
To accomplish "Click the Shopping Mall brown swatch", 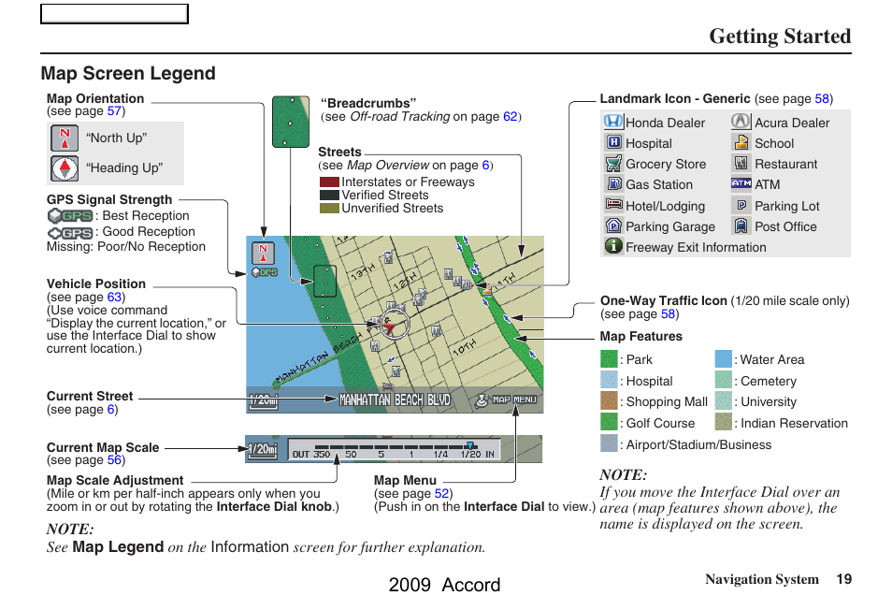I will coord(609,401).
